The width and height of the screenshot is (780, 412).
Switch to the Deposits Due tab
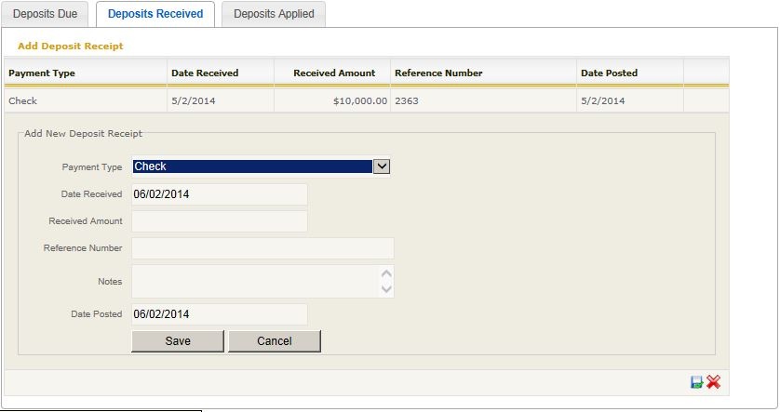tap(50, 14)
